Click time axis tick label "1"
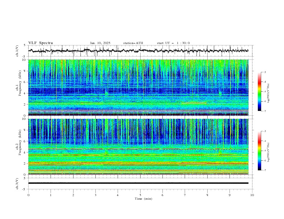 (x=51, y=195)
